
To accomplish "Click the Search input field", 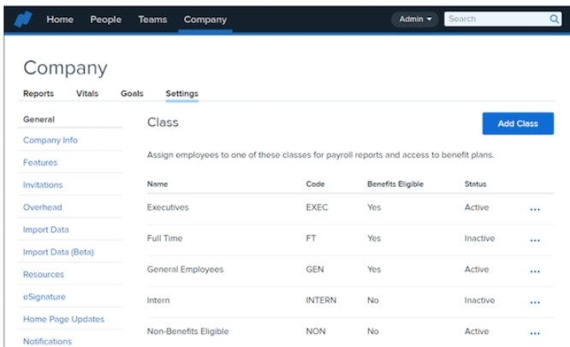I will (x=496, y=19).
